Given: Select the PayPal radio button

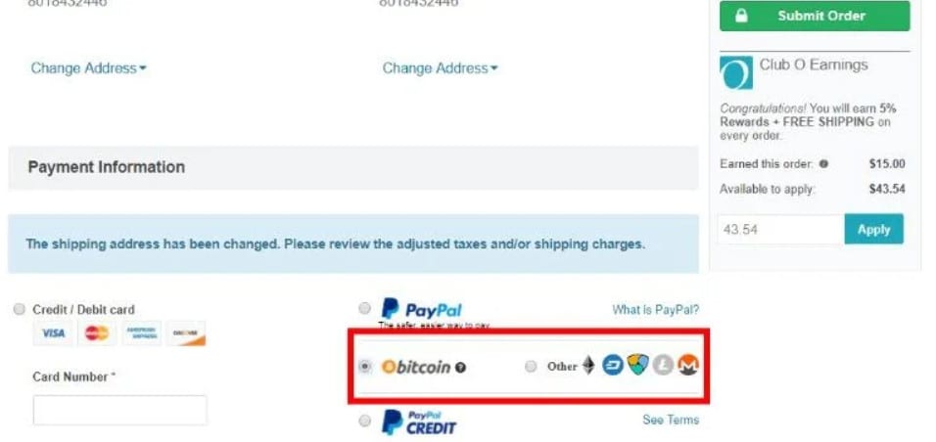Looking at the screenshot, I should click(x=365, y=308).
